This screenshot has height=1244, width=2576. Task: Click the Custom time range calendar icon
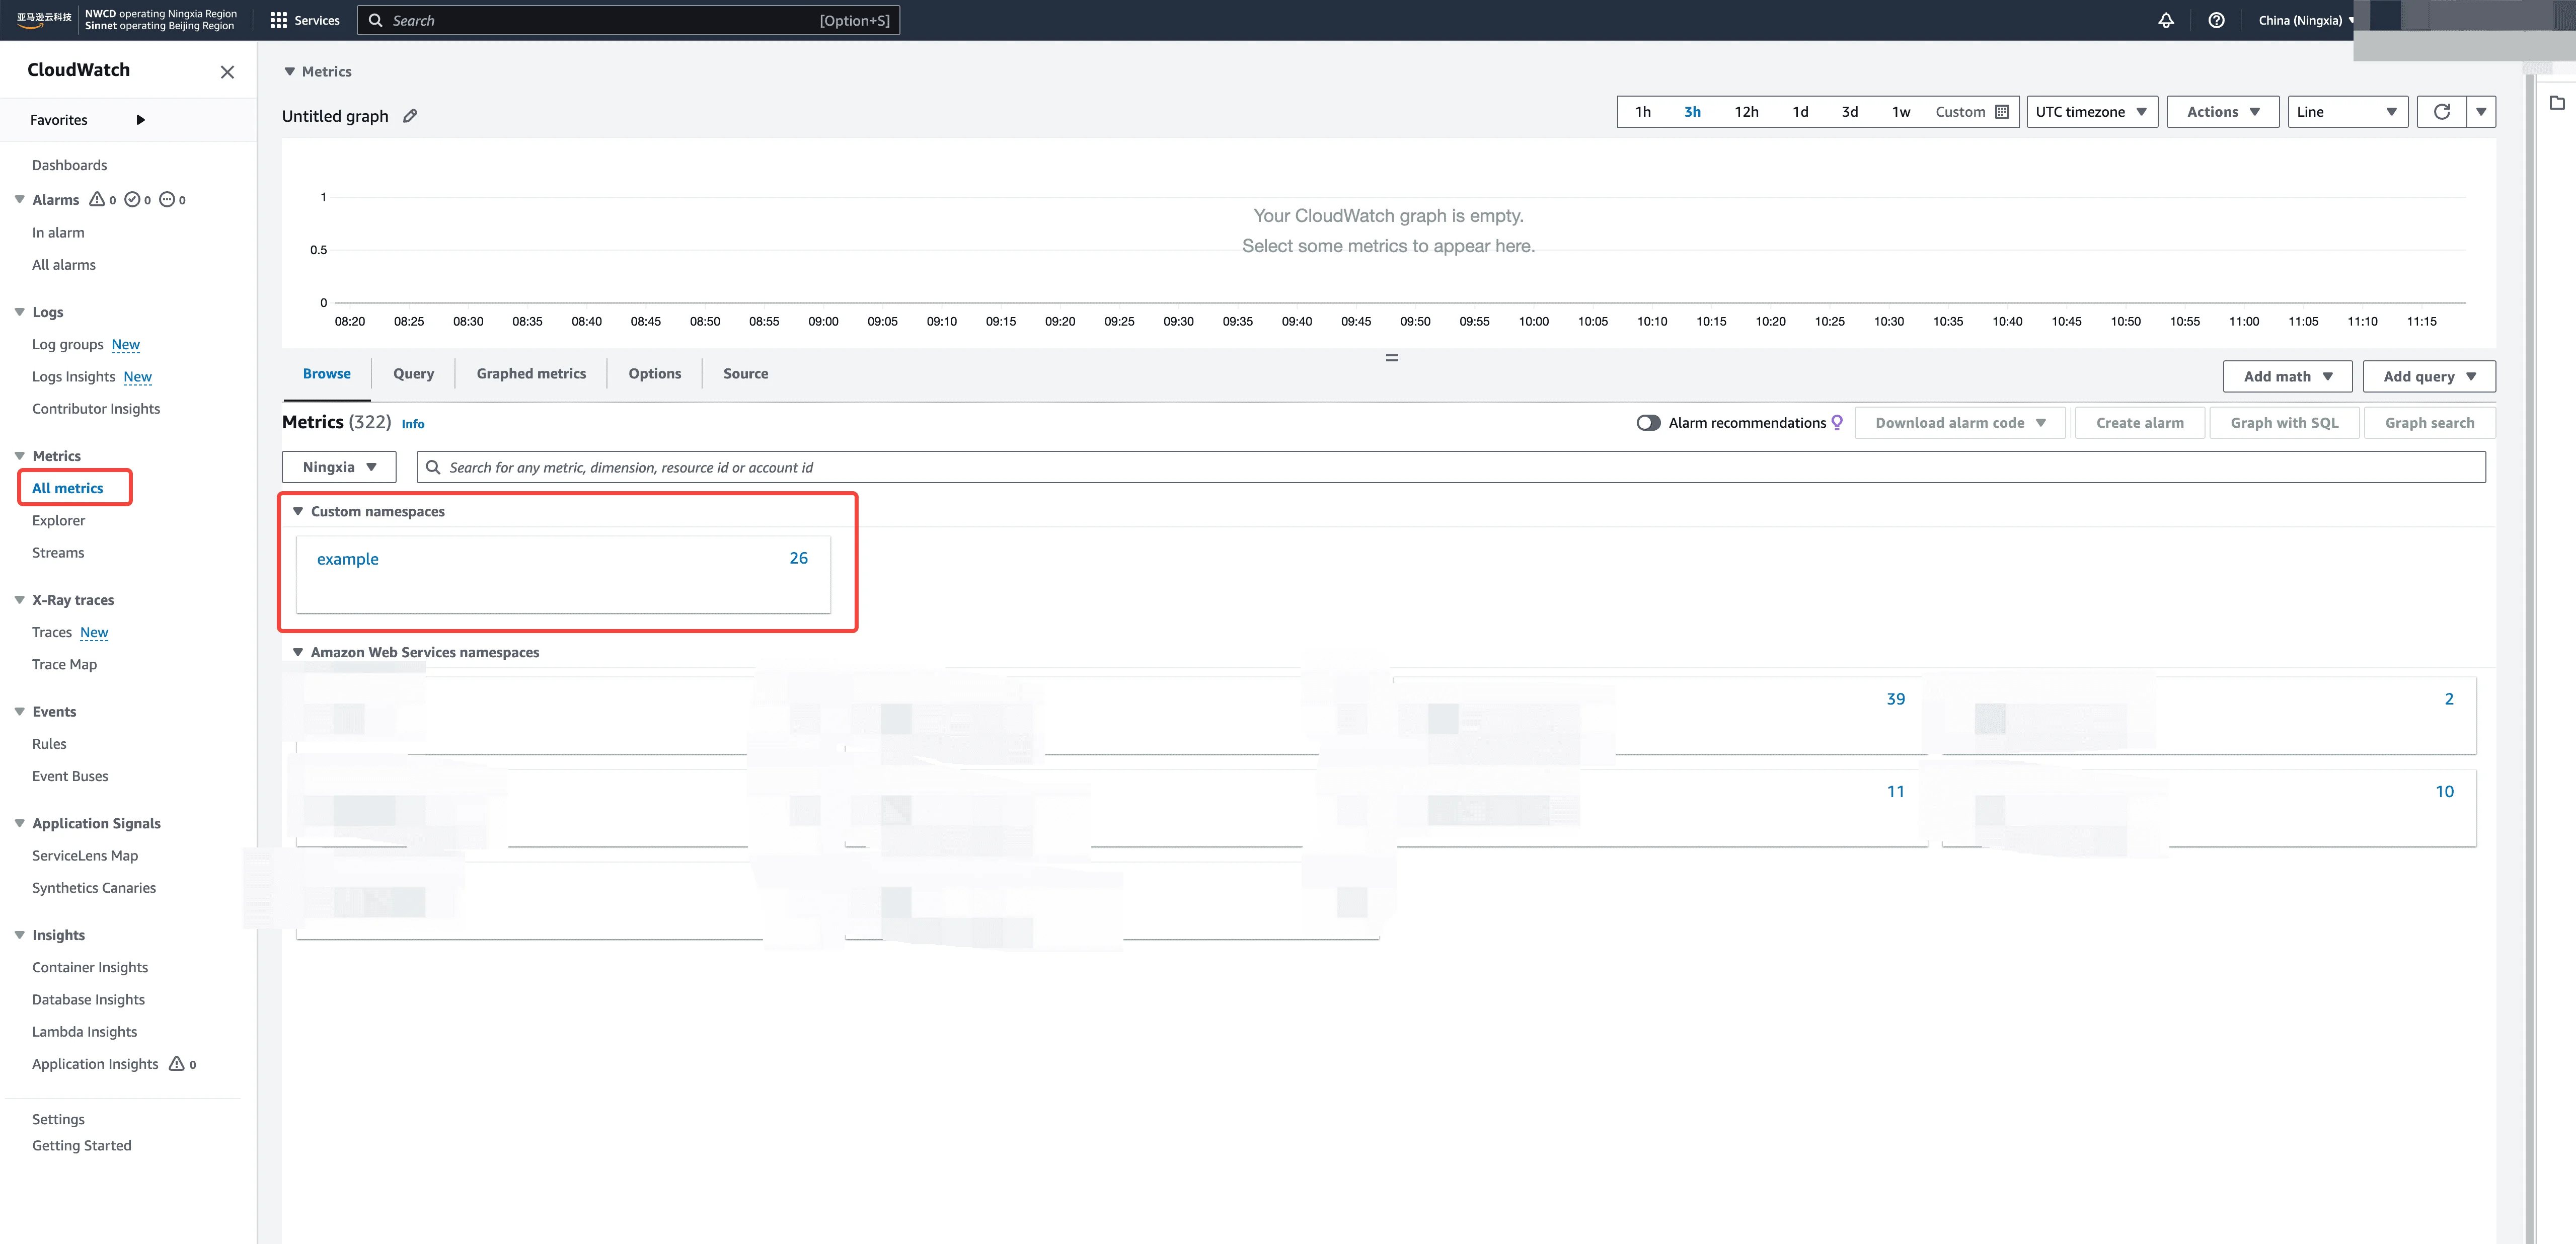coord(2002,112)
